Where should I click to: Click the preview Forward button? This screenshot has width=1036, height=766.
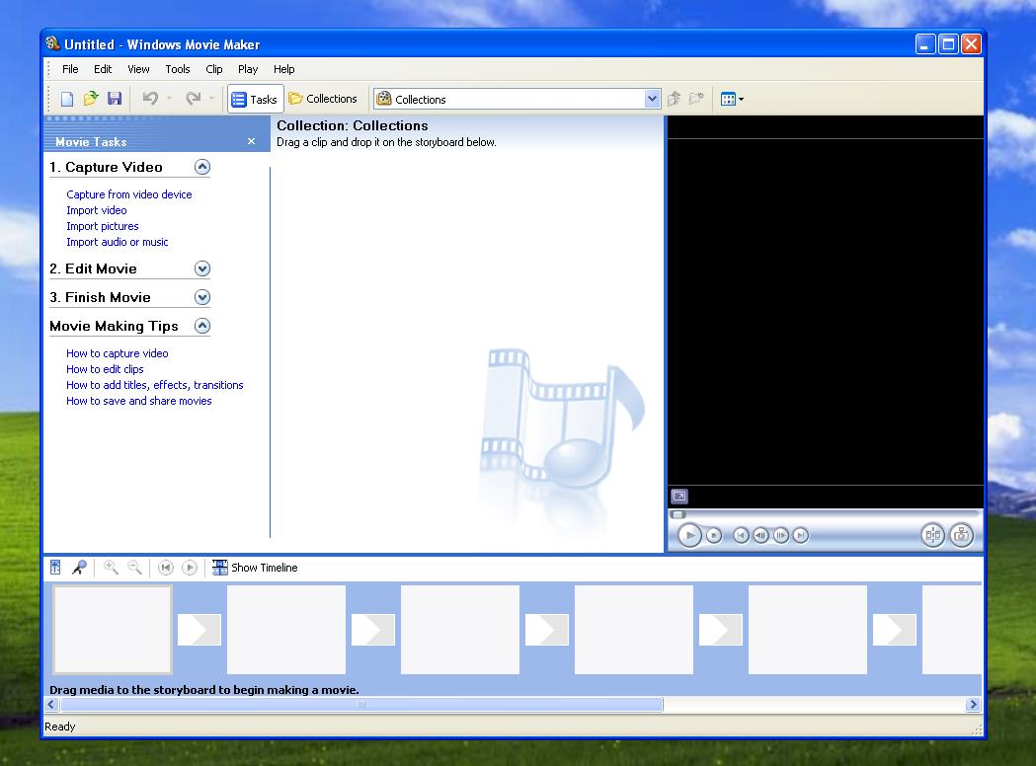[x=801, y=536]
